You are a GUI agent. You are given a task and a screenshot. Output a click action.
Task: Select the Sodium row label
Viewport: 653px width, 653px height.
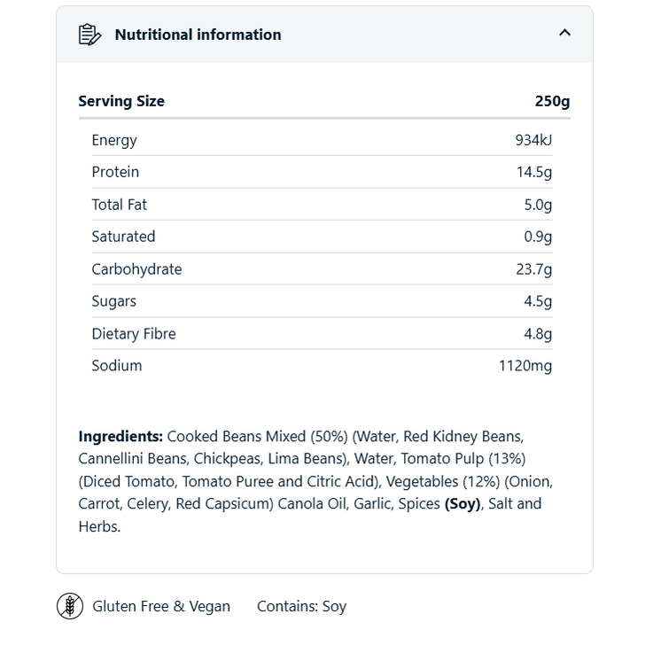[116, 366]
